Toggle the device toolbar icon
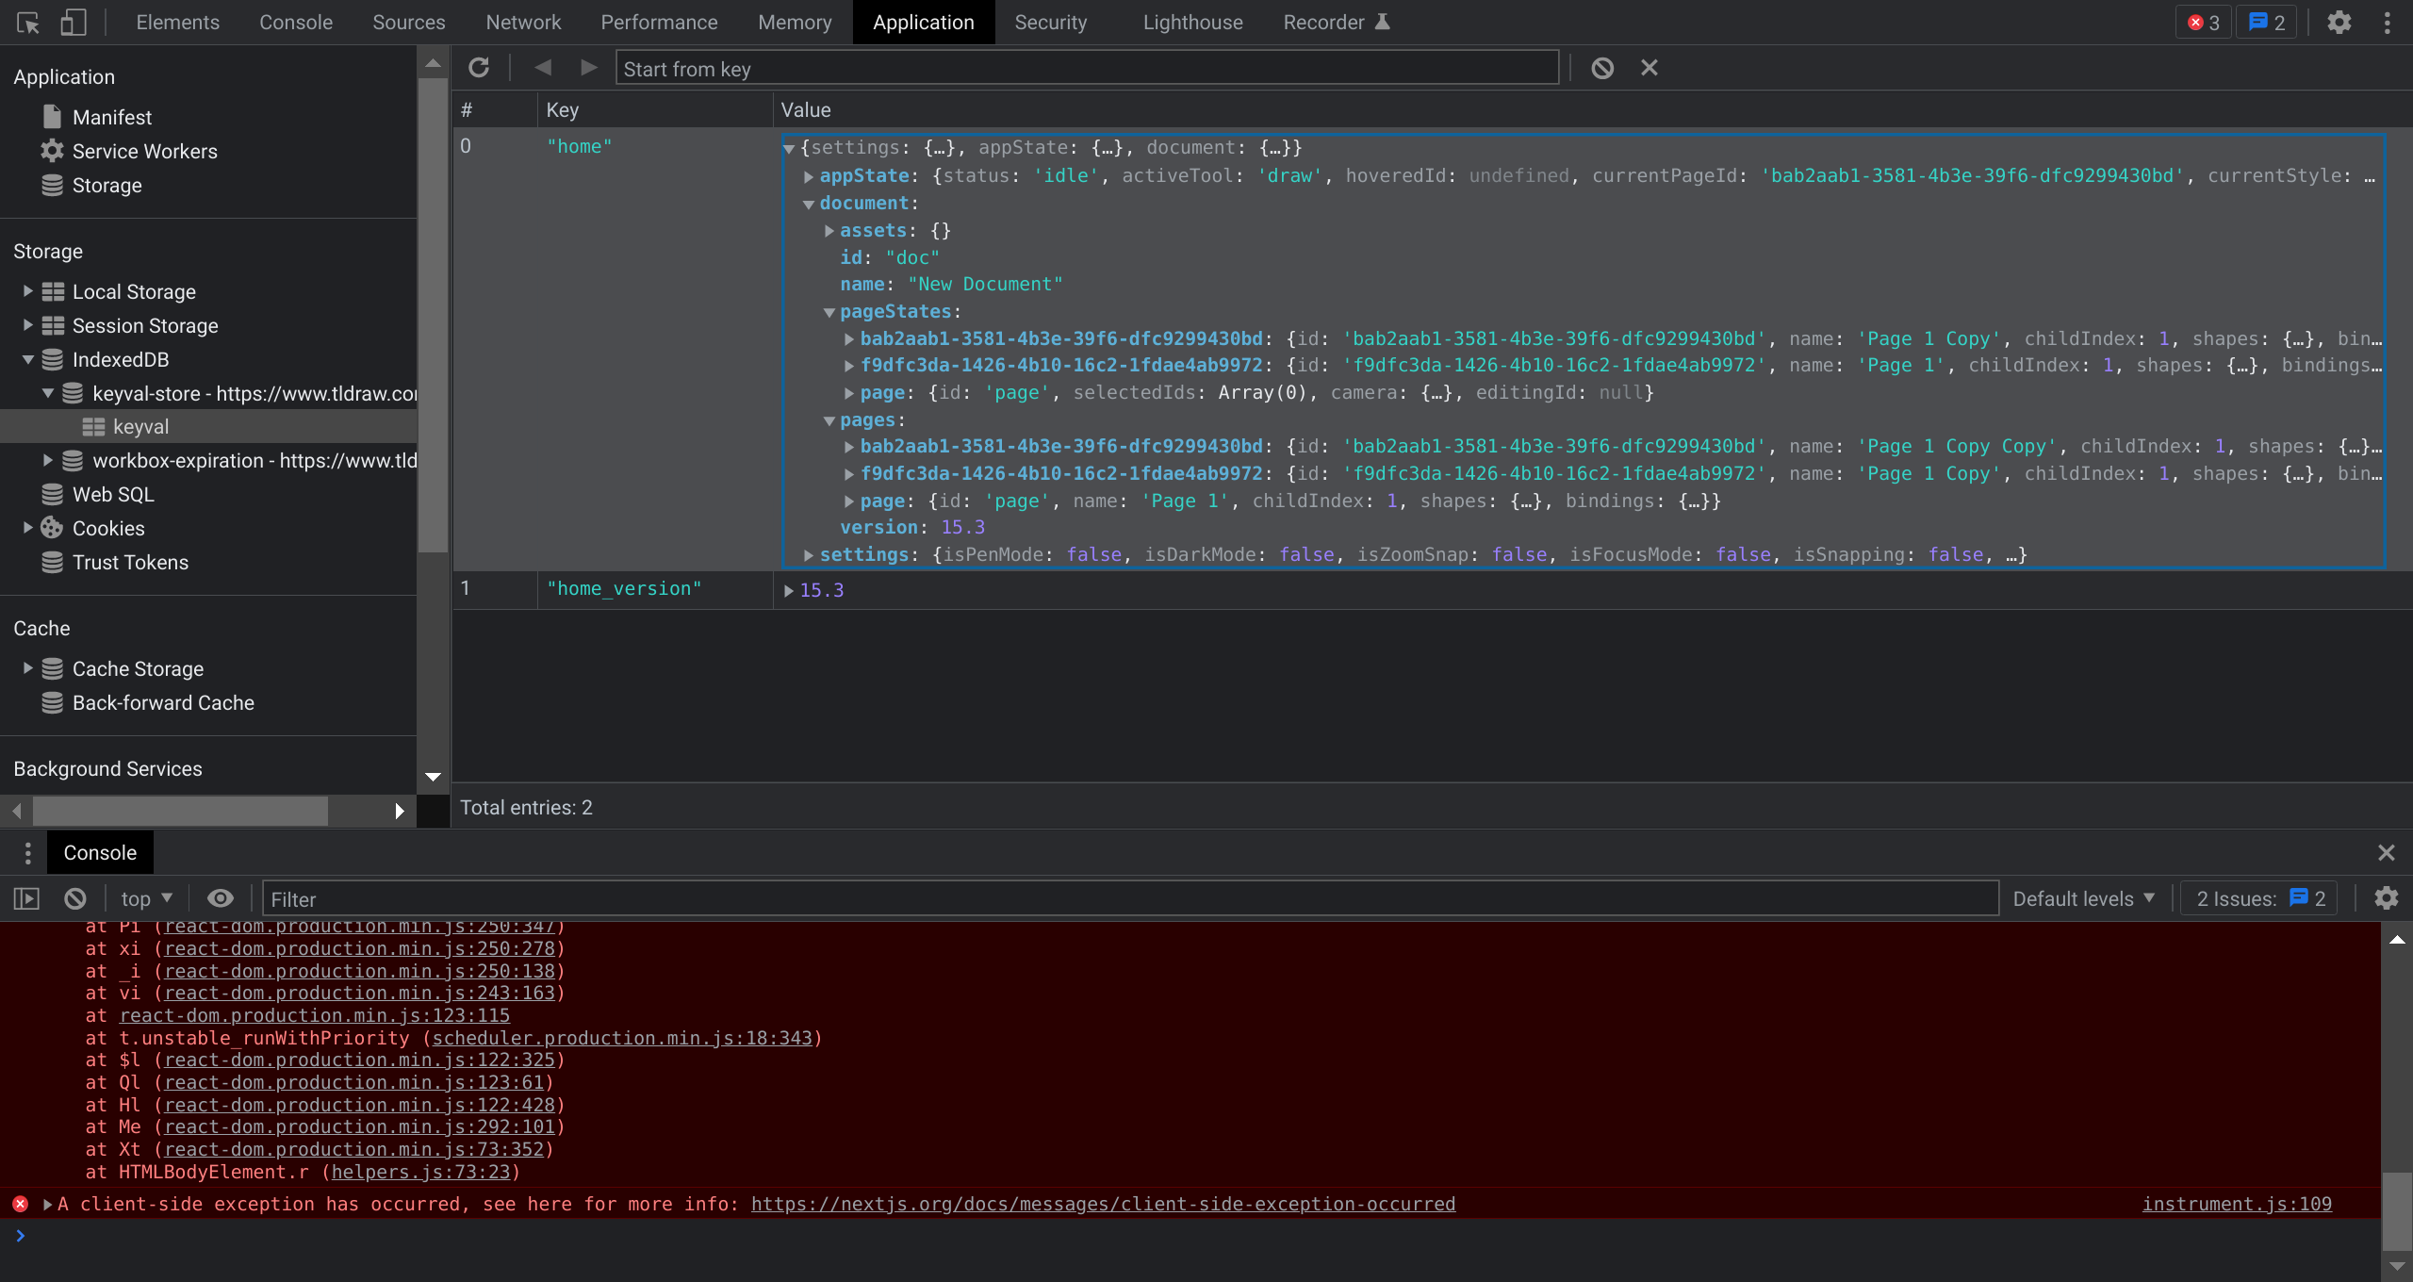 (74, 23)
